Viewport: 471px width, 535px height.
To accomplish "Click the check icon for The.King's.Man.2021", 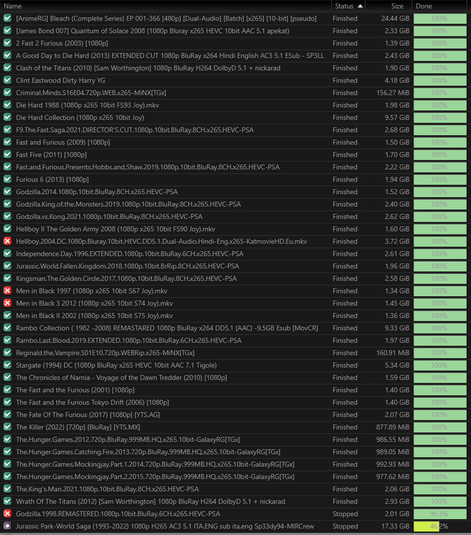I will click(x=7, y=488).
